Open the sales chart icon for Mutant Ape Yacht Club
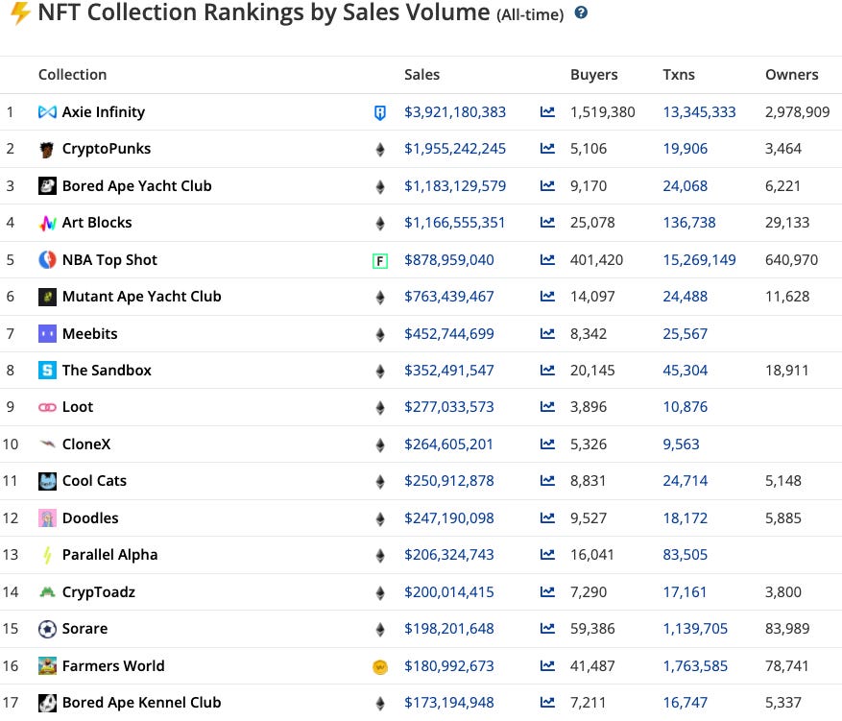Screen dimensions: 842x721 point(547,297)
